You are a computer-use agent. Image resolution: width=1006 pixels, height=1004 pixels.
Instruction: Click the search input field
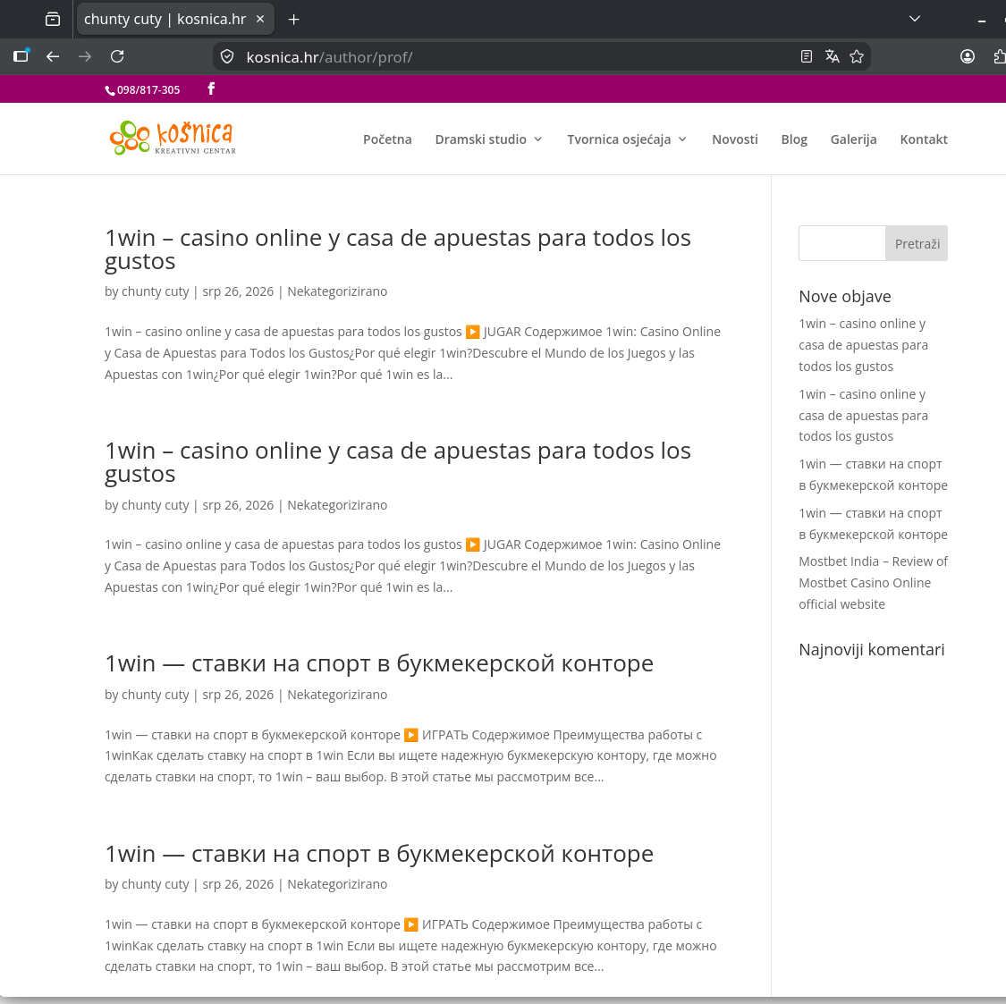[x=841, y=243]
